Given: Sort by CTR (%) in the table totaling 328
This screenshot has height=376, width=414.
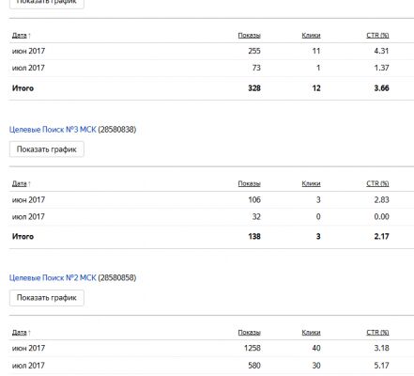Looking at the screenshot, I should click(377, 36).
